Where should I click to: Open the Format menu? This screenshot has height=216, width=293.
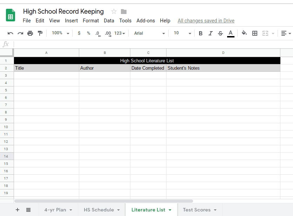pos(91,21)
